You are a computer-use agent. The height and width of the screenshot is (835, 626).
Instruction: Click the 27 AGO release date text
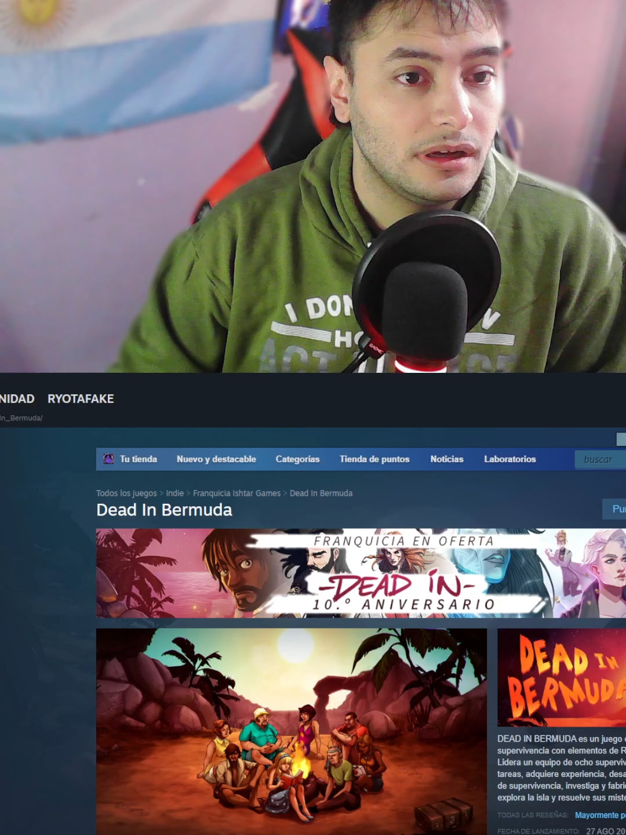coord(606,831)
